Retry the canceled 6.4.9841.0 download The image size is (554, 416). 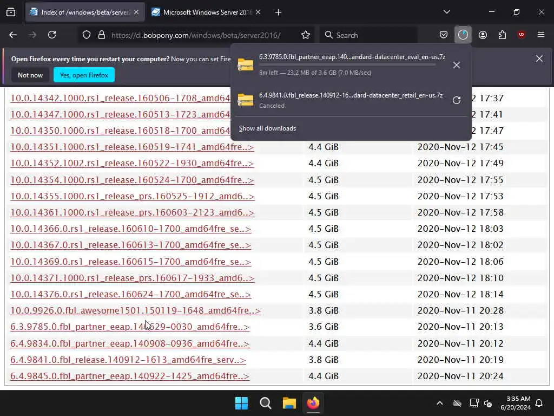tap(457, 100)
